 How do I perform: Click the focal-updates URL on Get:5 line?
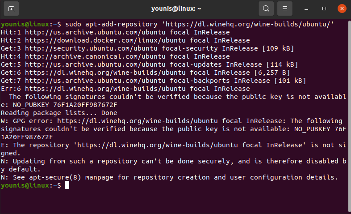click(x=95, y=64)
